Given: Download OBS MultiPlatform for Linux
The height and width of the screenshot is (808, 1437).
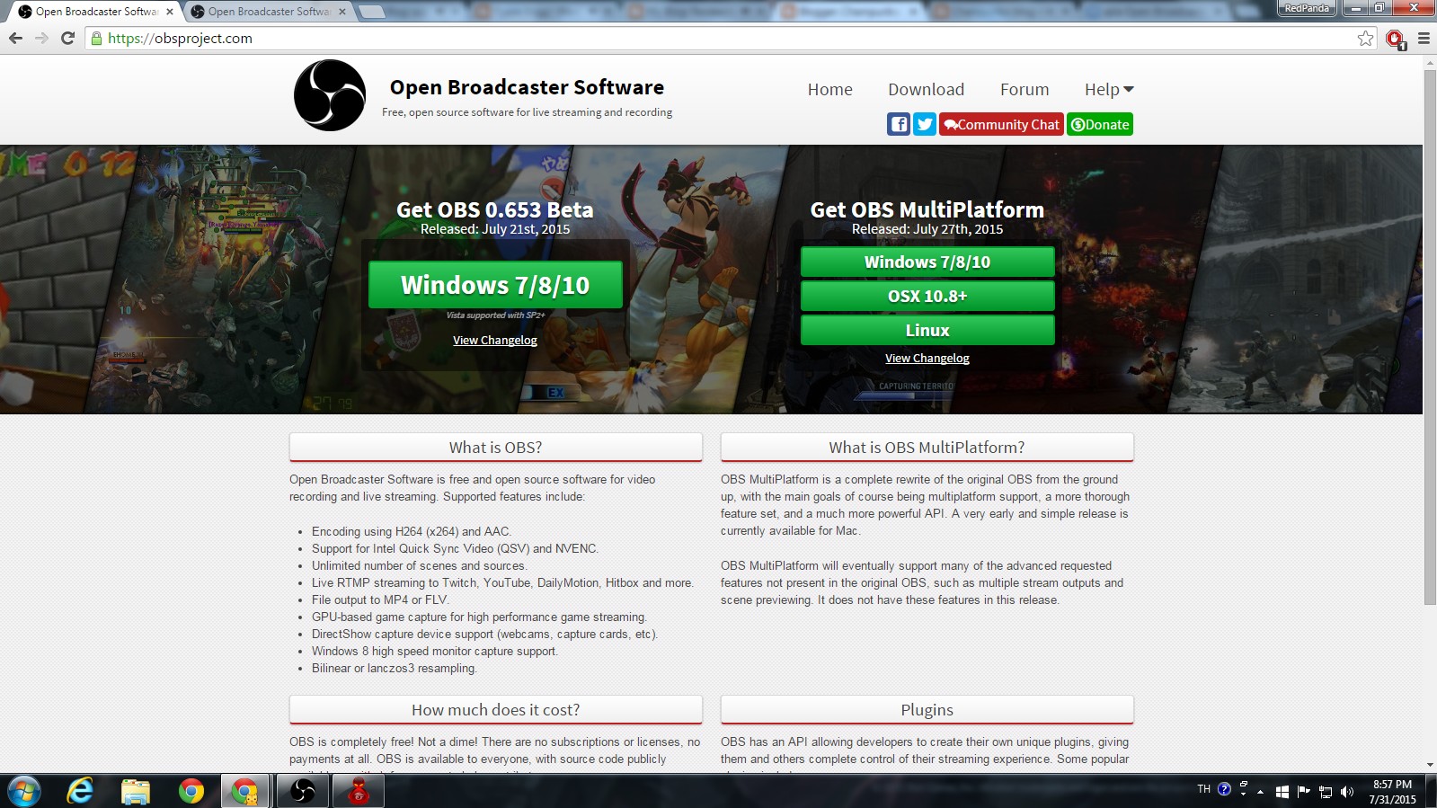Looking at the screenshot, I should click(927, 330).
